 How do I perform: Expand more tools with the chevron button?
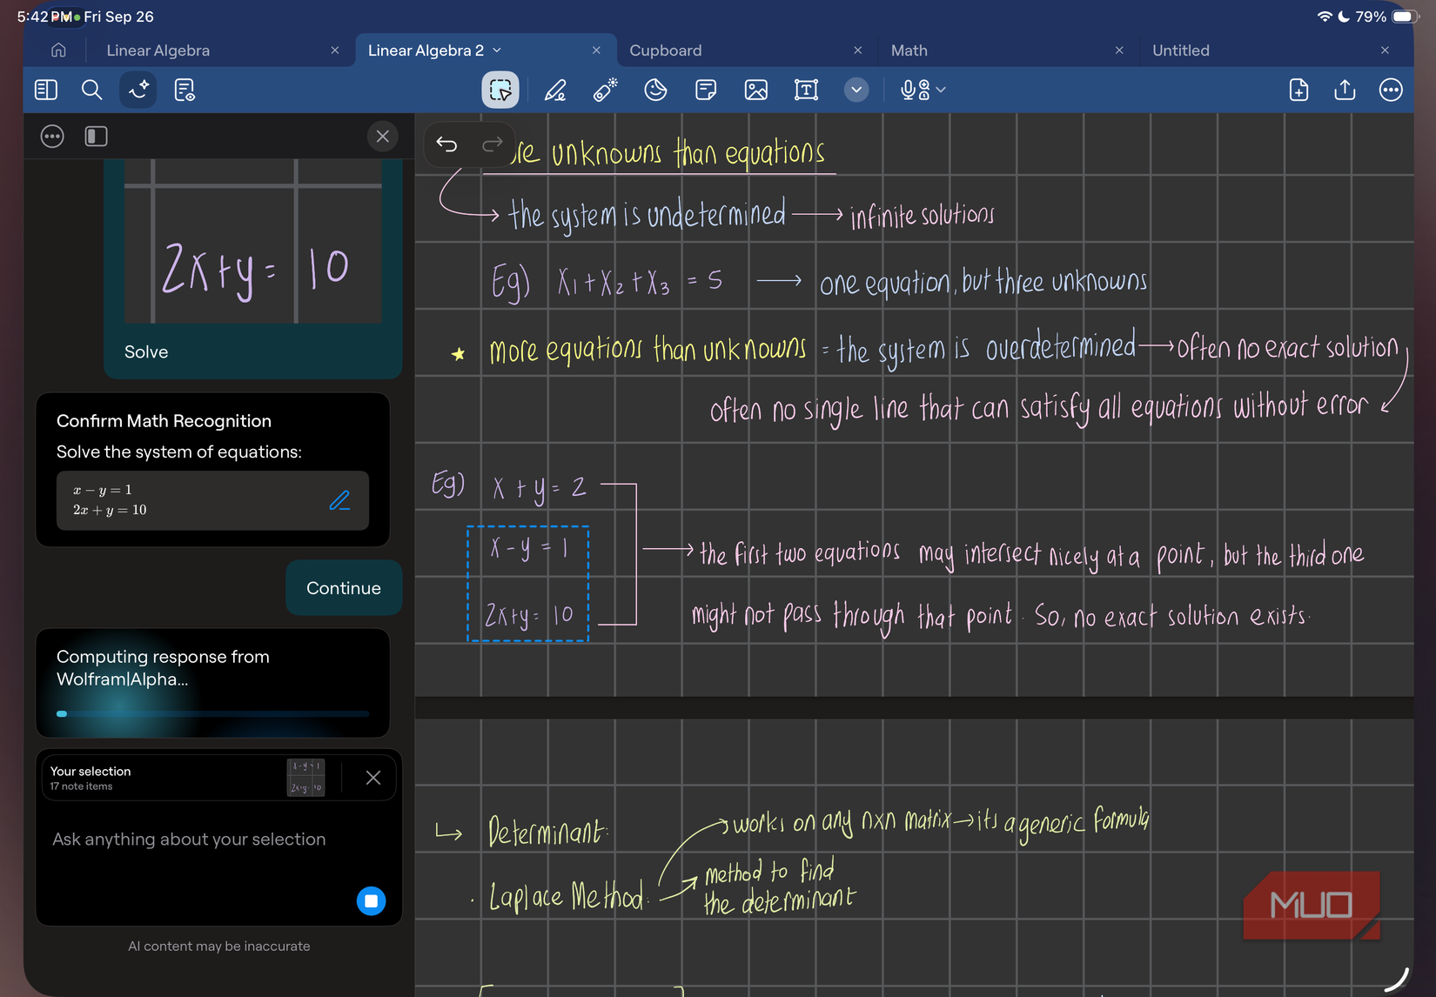856,90
